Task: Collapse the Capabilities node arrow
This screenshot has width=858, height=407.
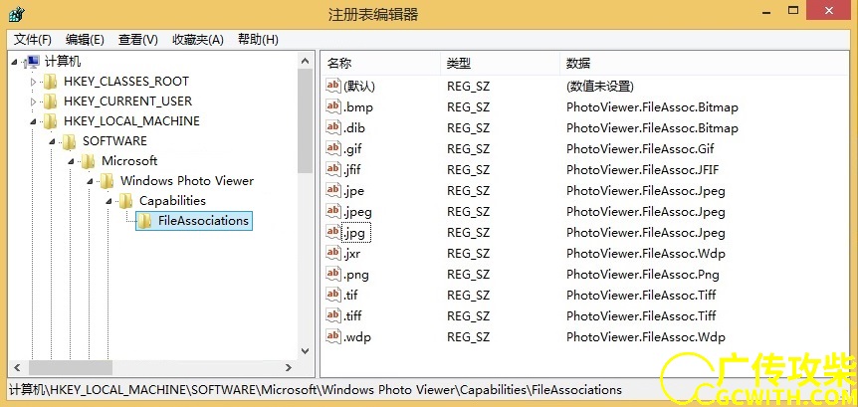Action: click(x=108, y=201)
